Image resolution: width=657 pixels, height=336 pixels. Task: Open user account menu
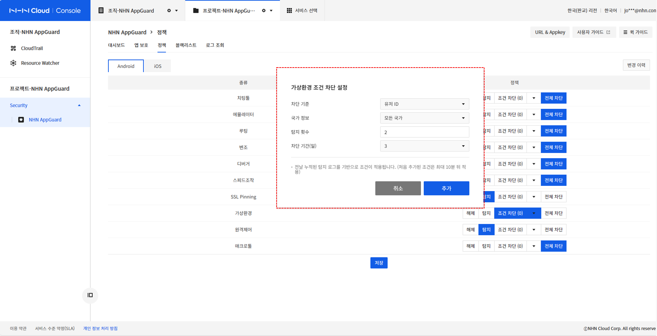pos(640,10)
